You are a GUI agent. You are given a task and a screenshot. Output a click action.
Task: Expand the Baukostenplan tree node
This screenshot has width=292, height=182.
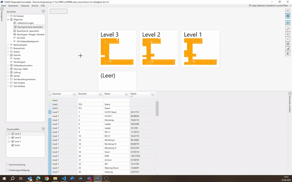[x=8, y=45]
